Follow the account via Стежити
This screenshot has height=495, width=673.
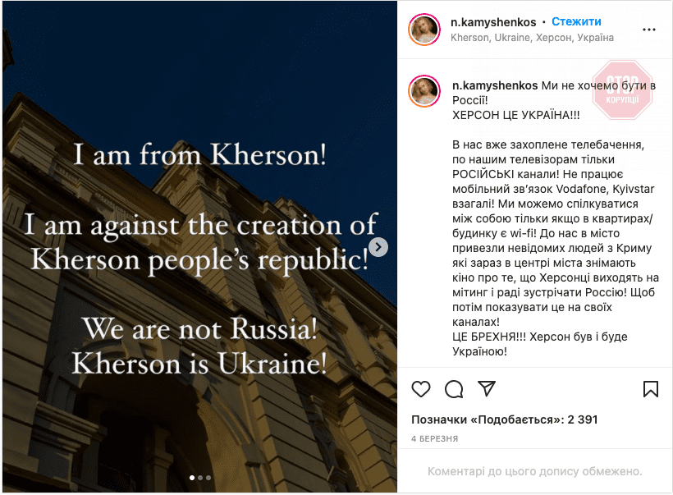pyautogui.click(x=576, y=22)
